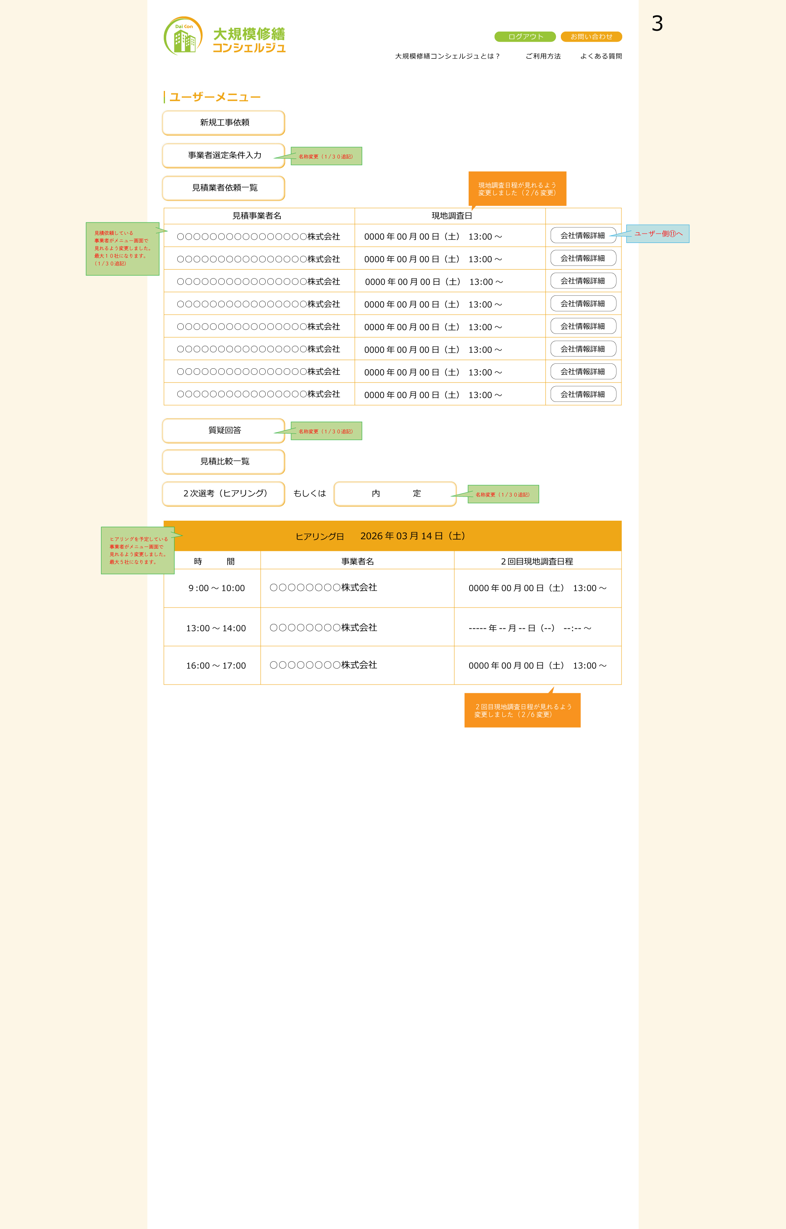This screenshot has width=786, height=1229.
Task: Click the blank ----- 年 -- 月 -- 日 schedule cell
Action: coord(538,628)
